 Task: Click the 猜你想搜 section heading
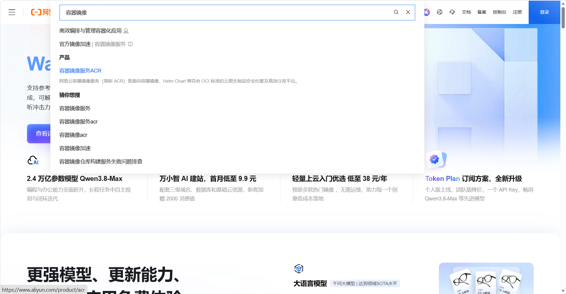[70, 95]
